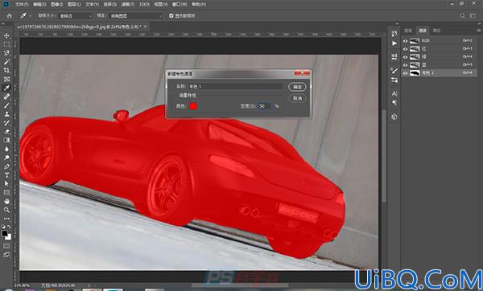Select the Eyedropper tool in toolbar
483x291 pixels.
tap(6, 88)
